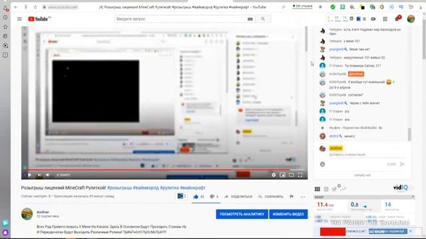Go to the YouTube home logo
This screenshot has width=426, height=239.
coord(38,19)
